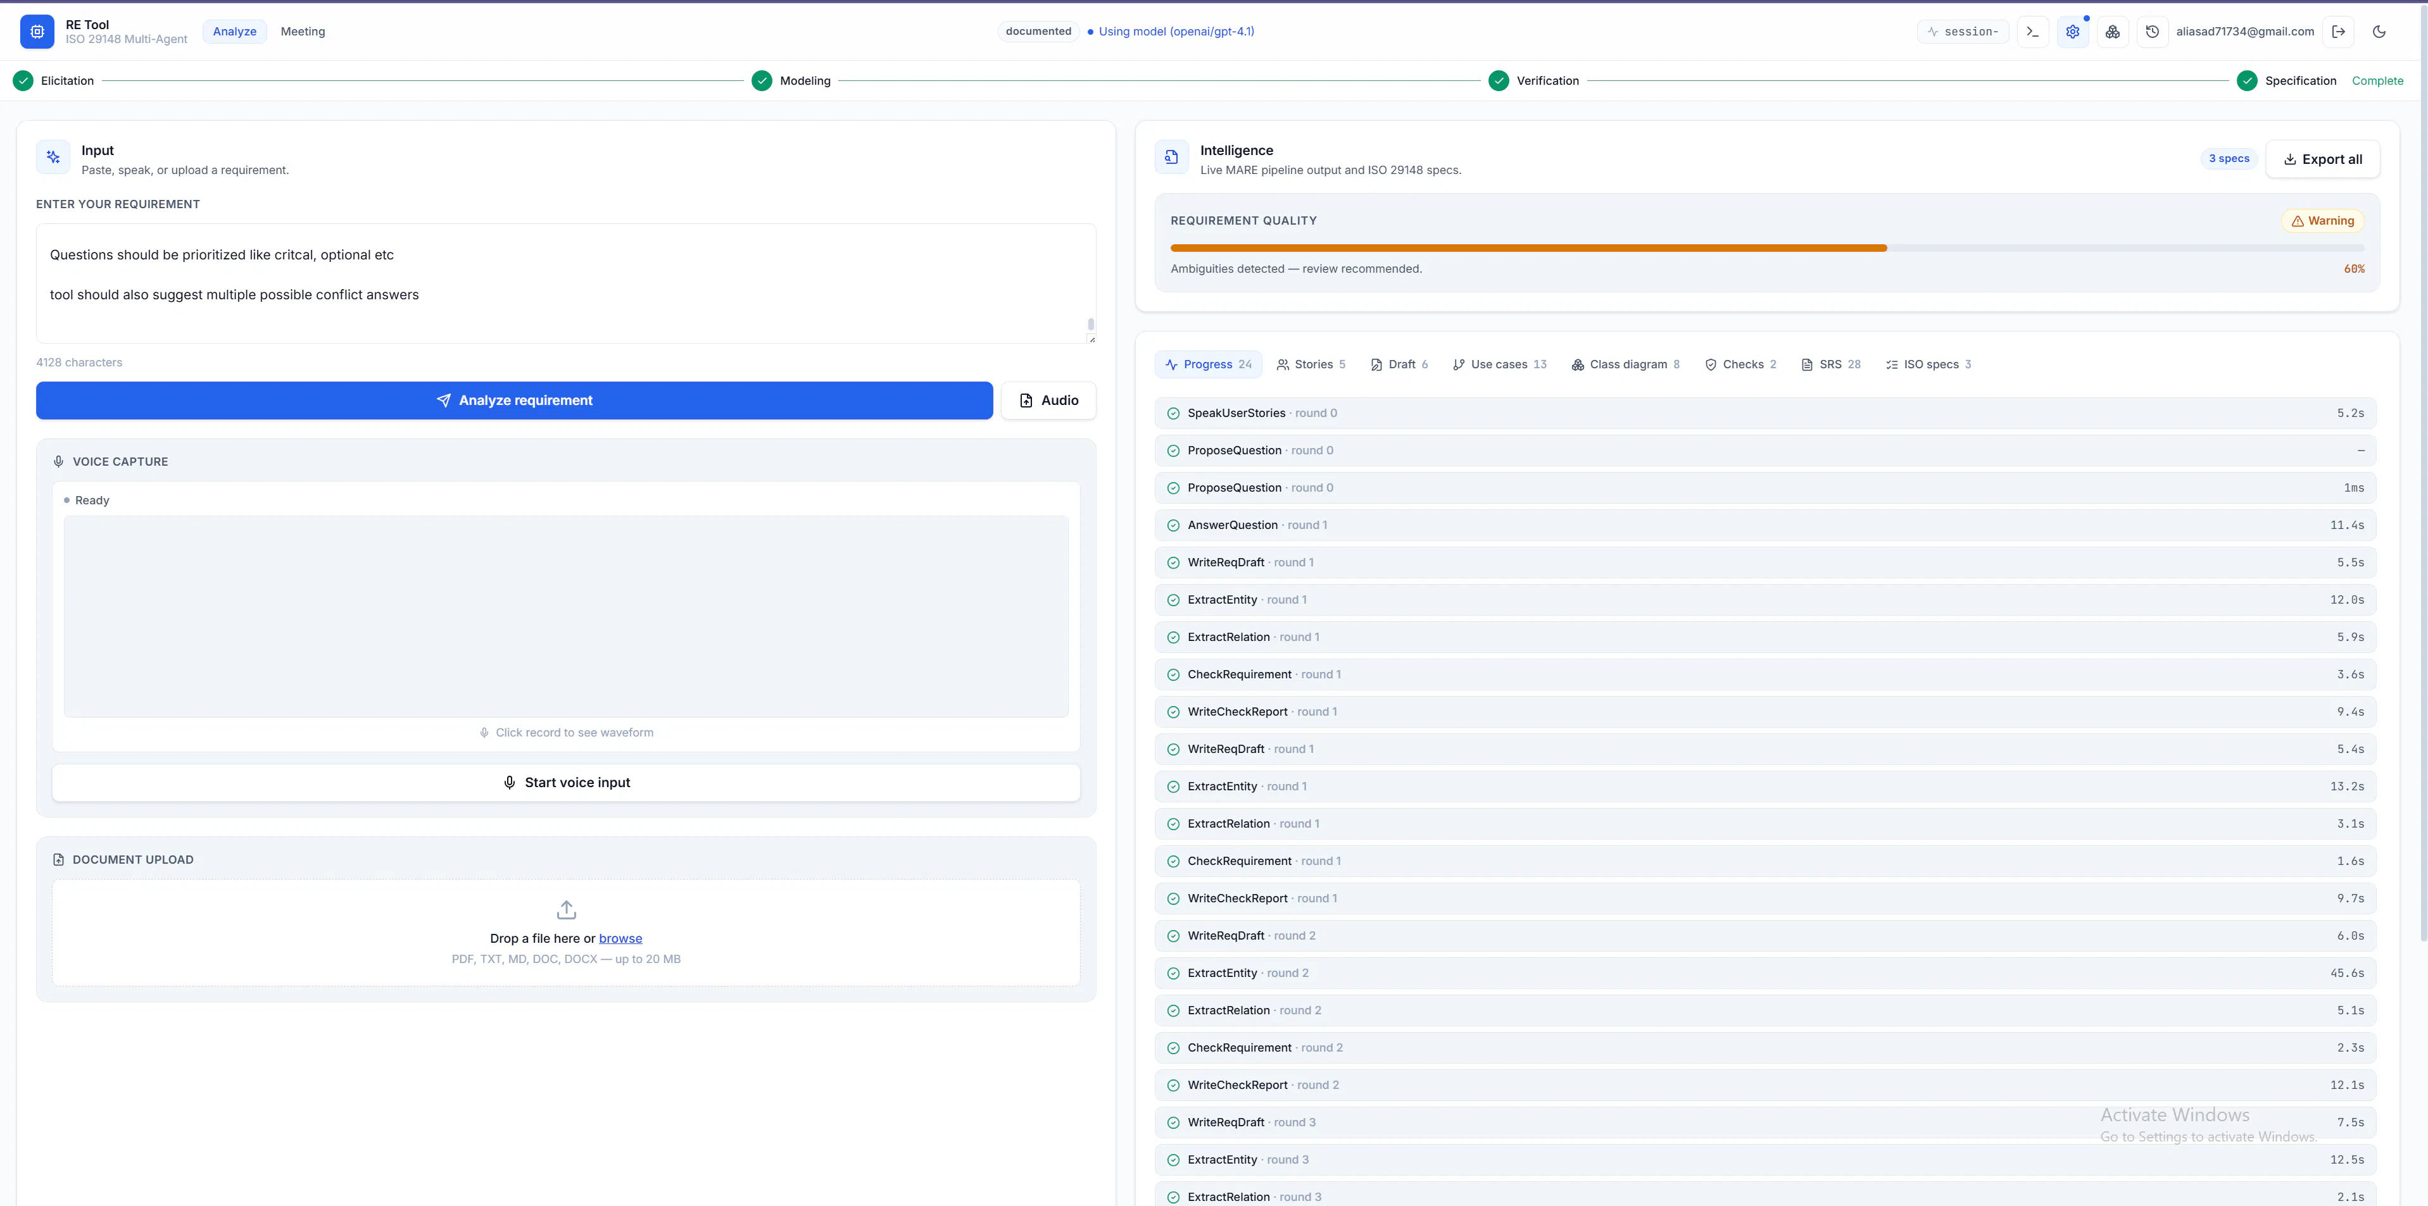Select the CheckRequirement round 2 row
This screenshot has width=2428, height=1206.
coord(1765,1048)
